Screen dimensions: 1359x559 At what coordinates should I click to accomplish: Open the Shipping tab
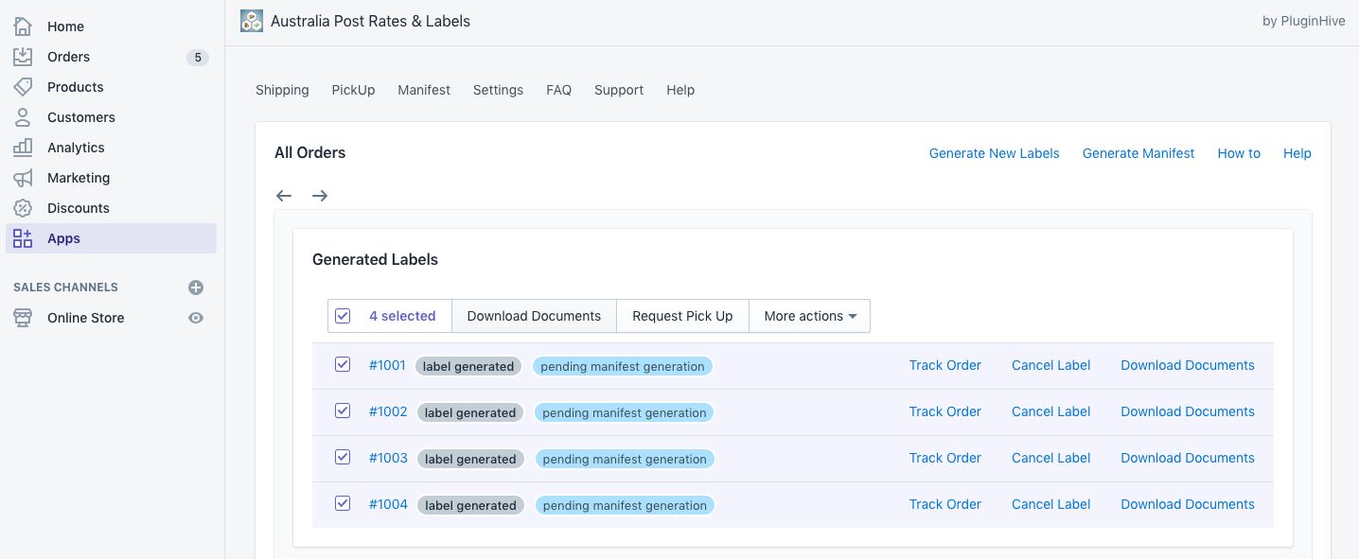point(282,90)
